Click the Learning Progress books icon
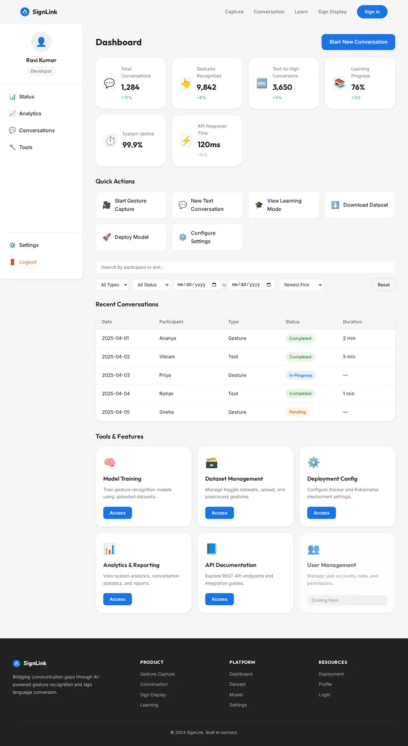 tap(339, 83)
